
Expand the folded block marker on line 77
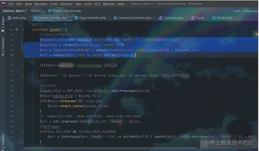point(23,75)
